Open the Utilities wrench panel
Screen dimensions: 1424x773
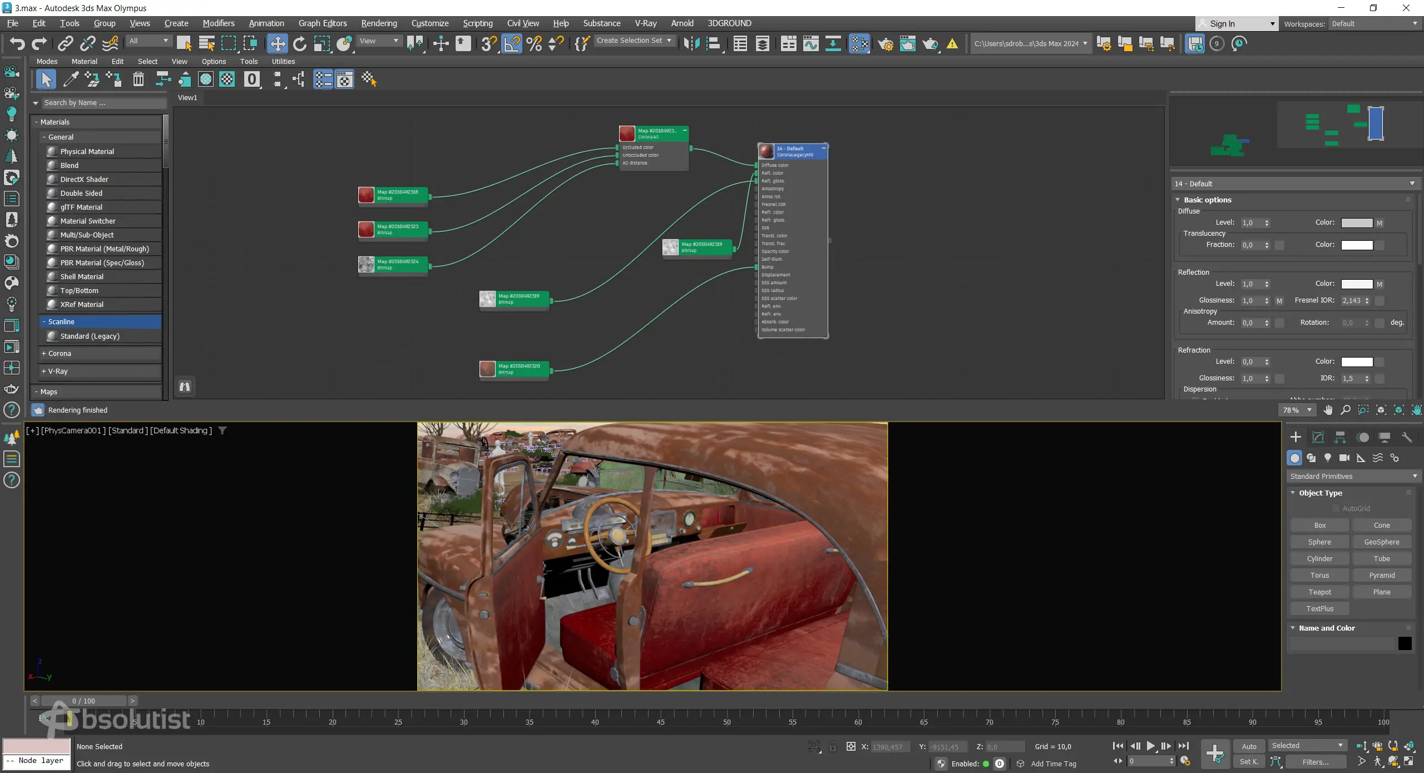tap(1407, 437)
